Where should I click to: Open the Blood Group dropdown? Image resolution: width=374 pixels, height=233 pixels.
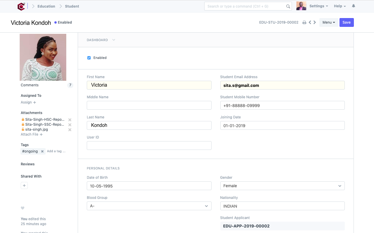point(149,206)
